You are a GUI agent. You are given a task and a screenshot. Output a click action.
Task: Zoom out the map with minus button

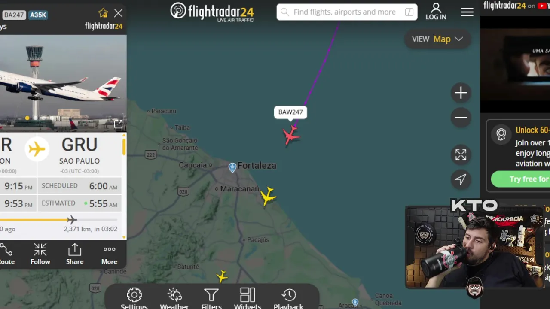click(461, 118)
